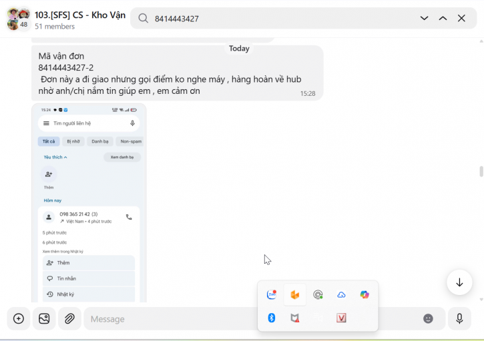The width and height of the screenshot is (484, 341).
Task: Open the group avatar for CS - Kho Vận
Action: tap(19, 19)
